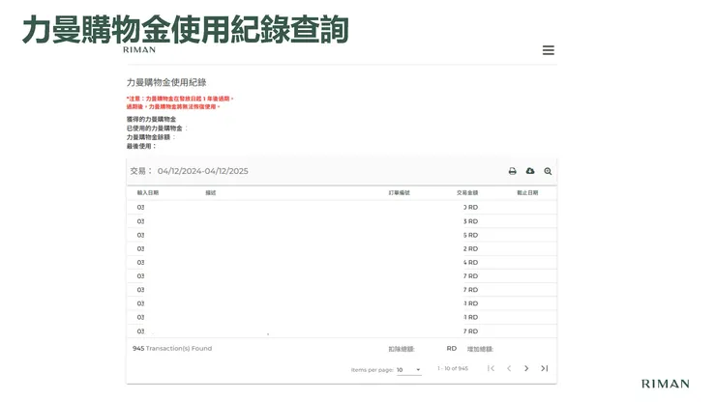Select the date range 04/12/2024-04/12/2025

click(203, 171)
